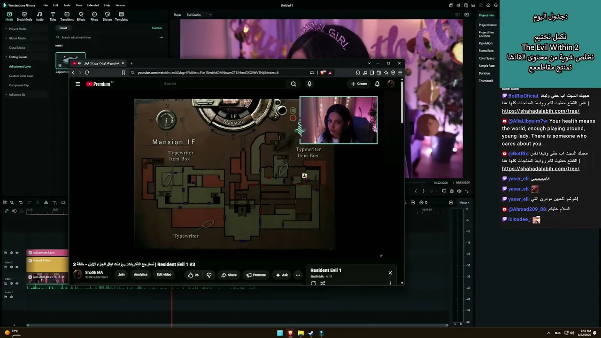The height and width of the screenshot is (338, 601).
Task: Take a snapshot in Filmora player
Action: point(452,191)
